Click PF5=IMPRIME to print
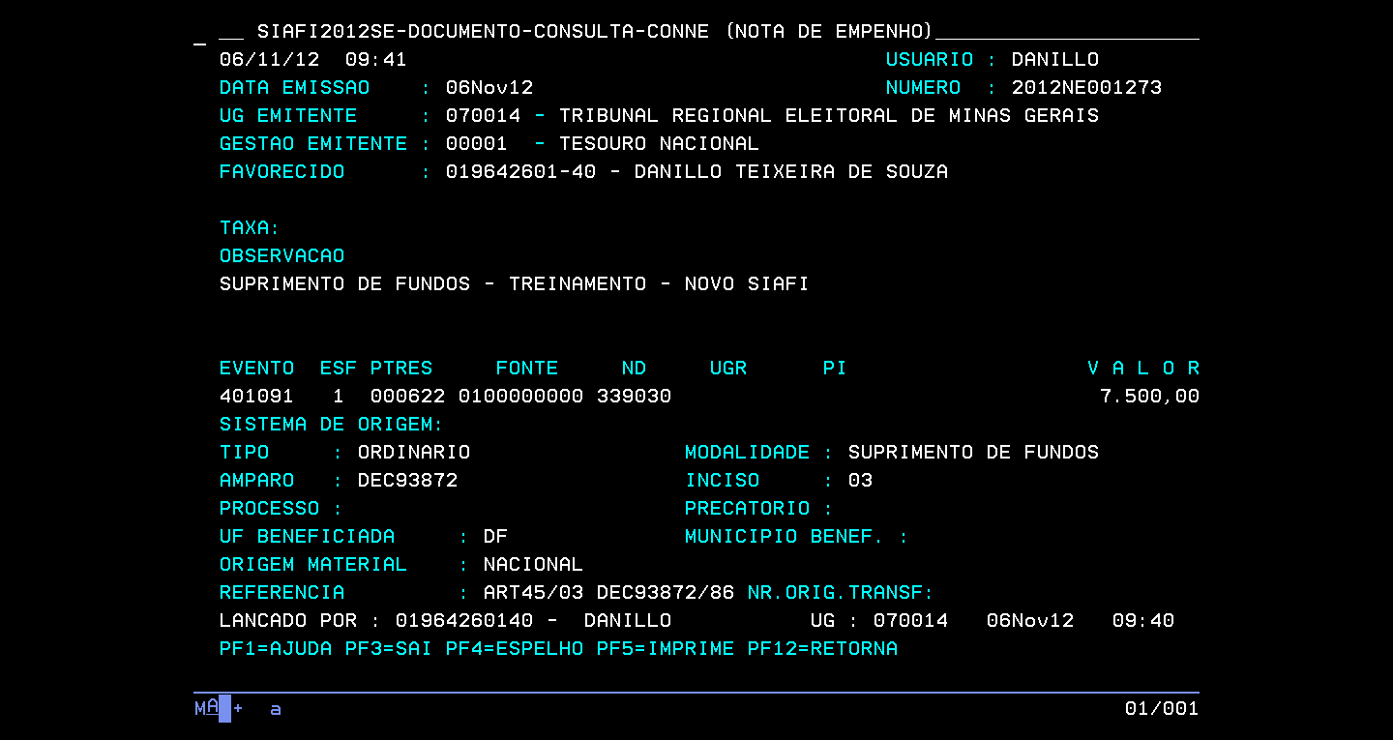The height and width of the screenshot is (740, 1393). point(666,648)
